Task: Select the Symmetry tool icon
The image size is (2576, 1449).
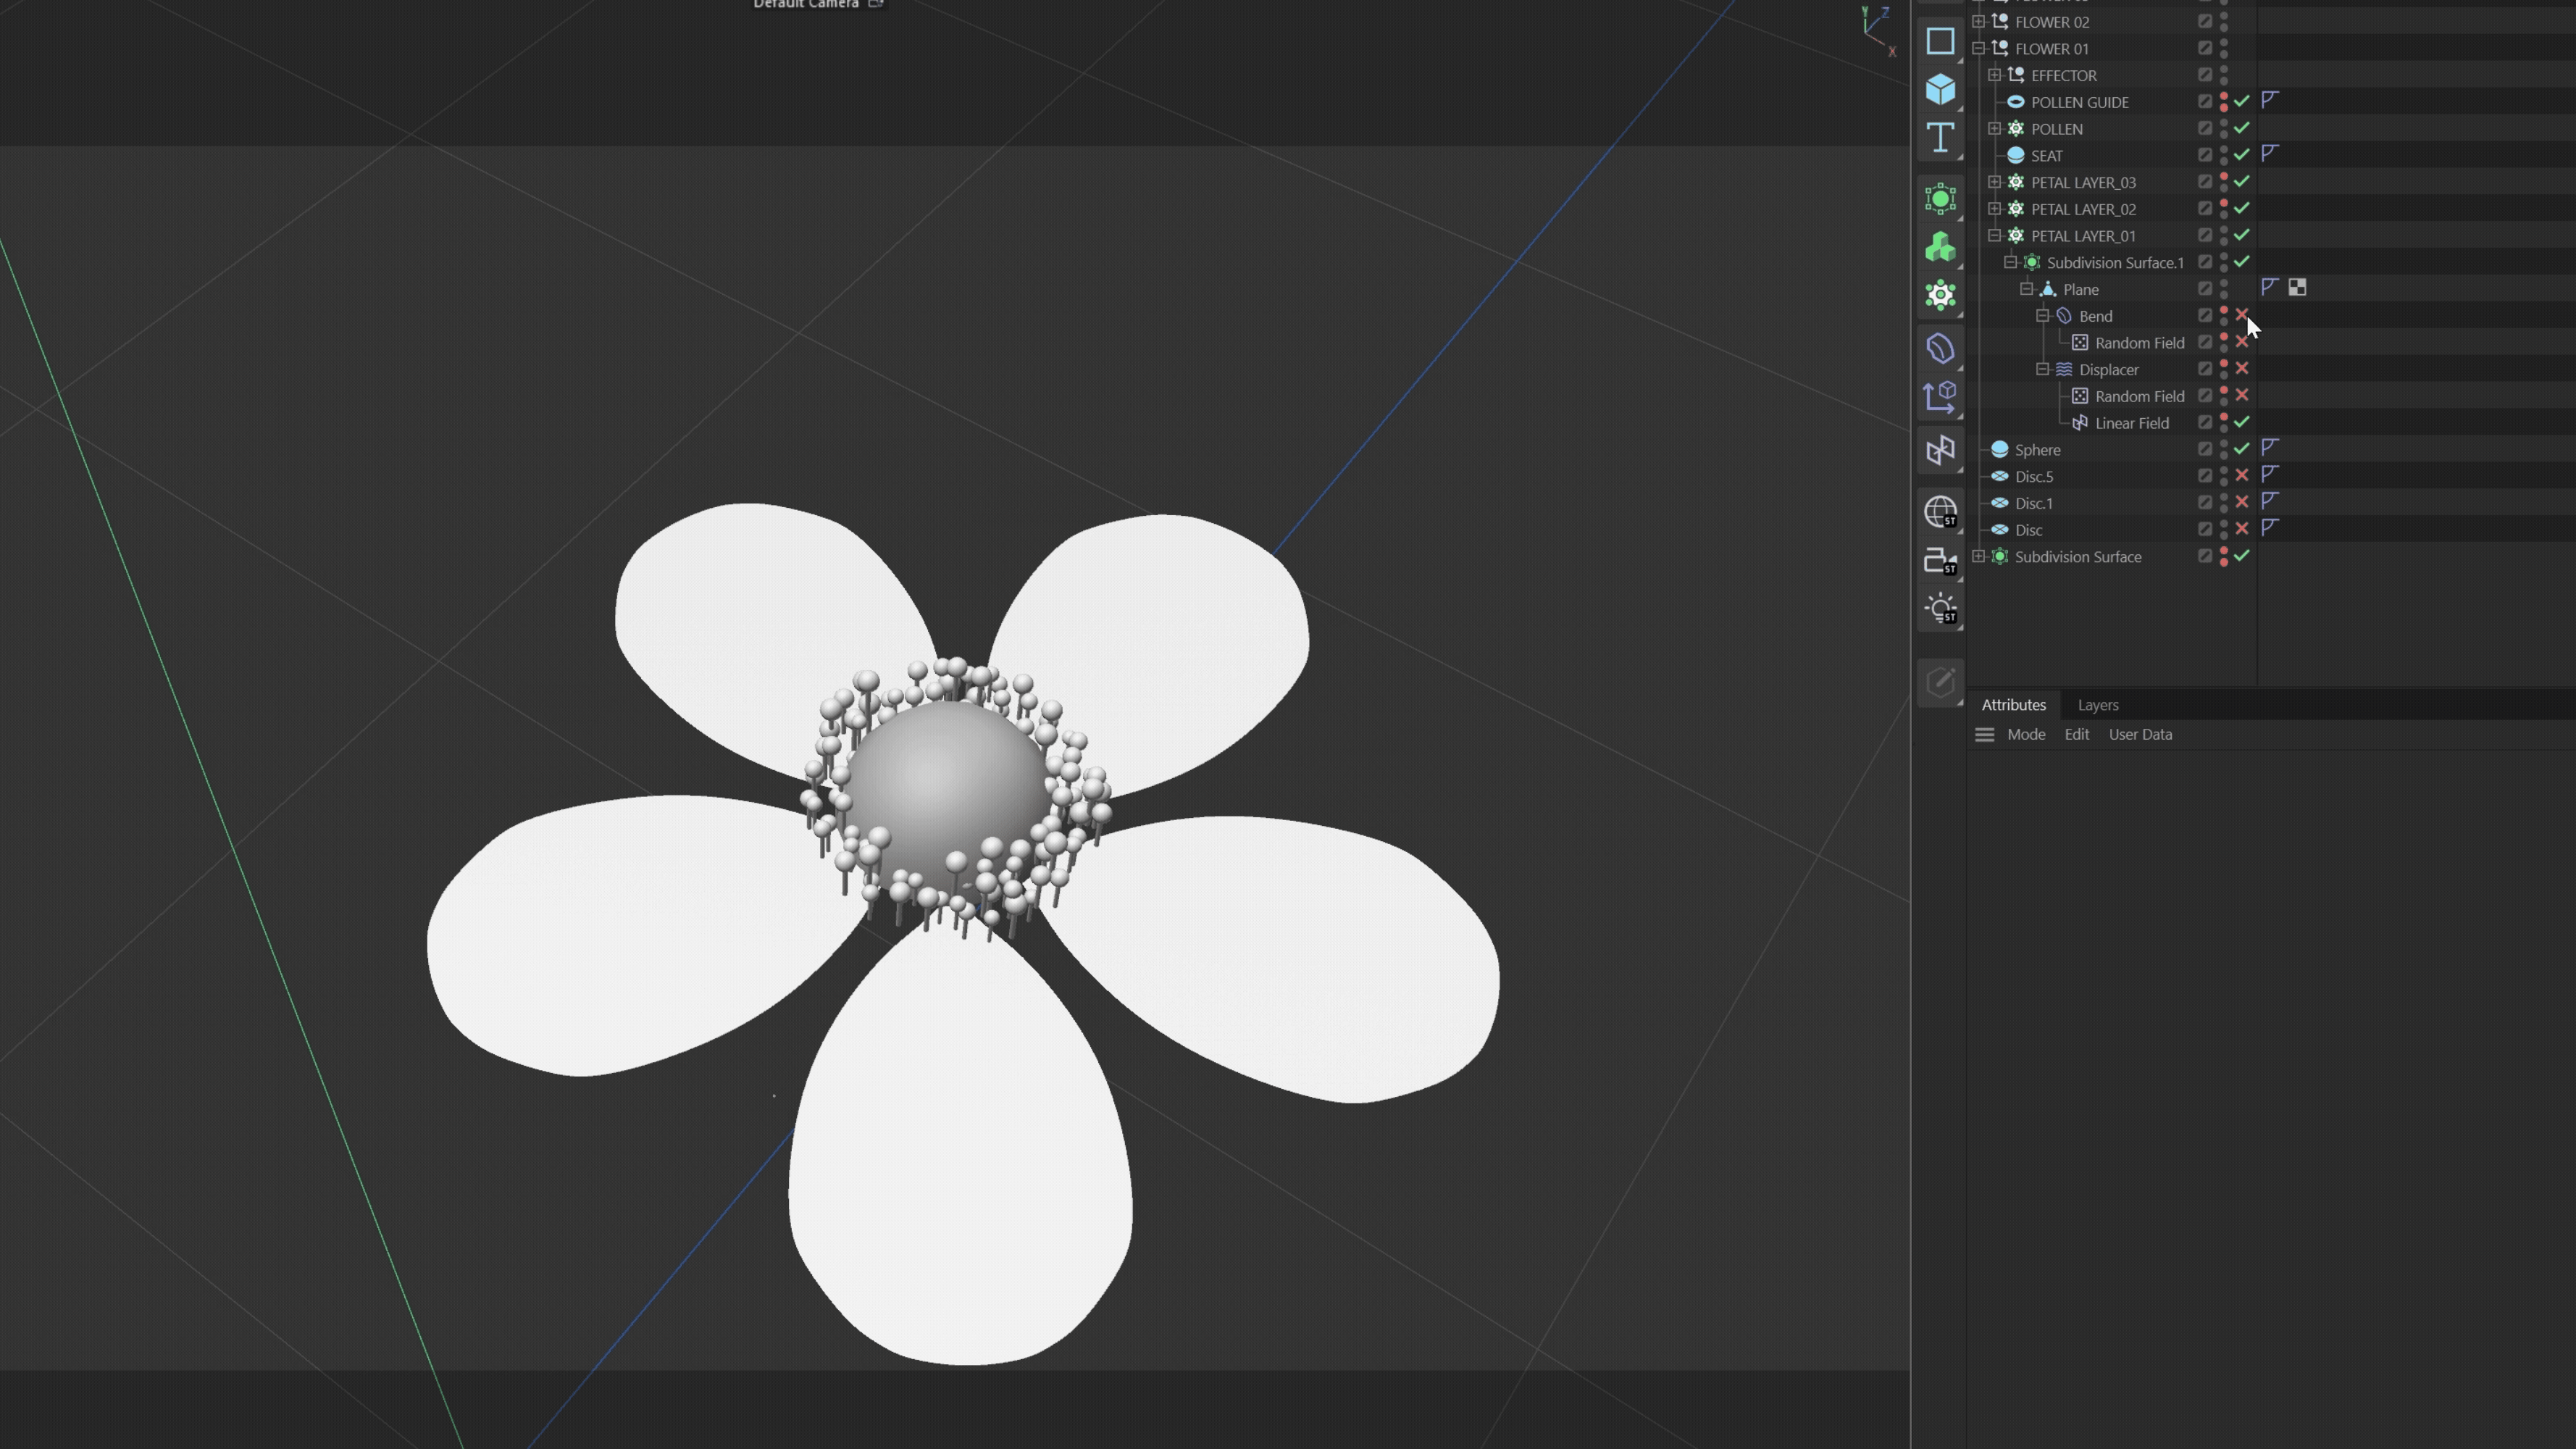Action: (x=1941, y=449)
